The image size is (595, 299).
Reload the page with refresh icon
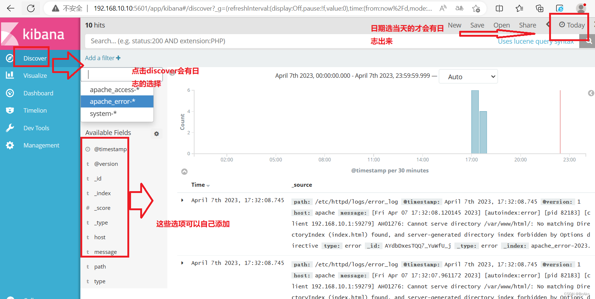point(31,8)
